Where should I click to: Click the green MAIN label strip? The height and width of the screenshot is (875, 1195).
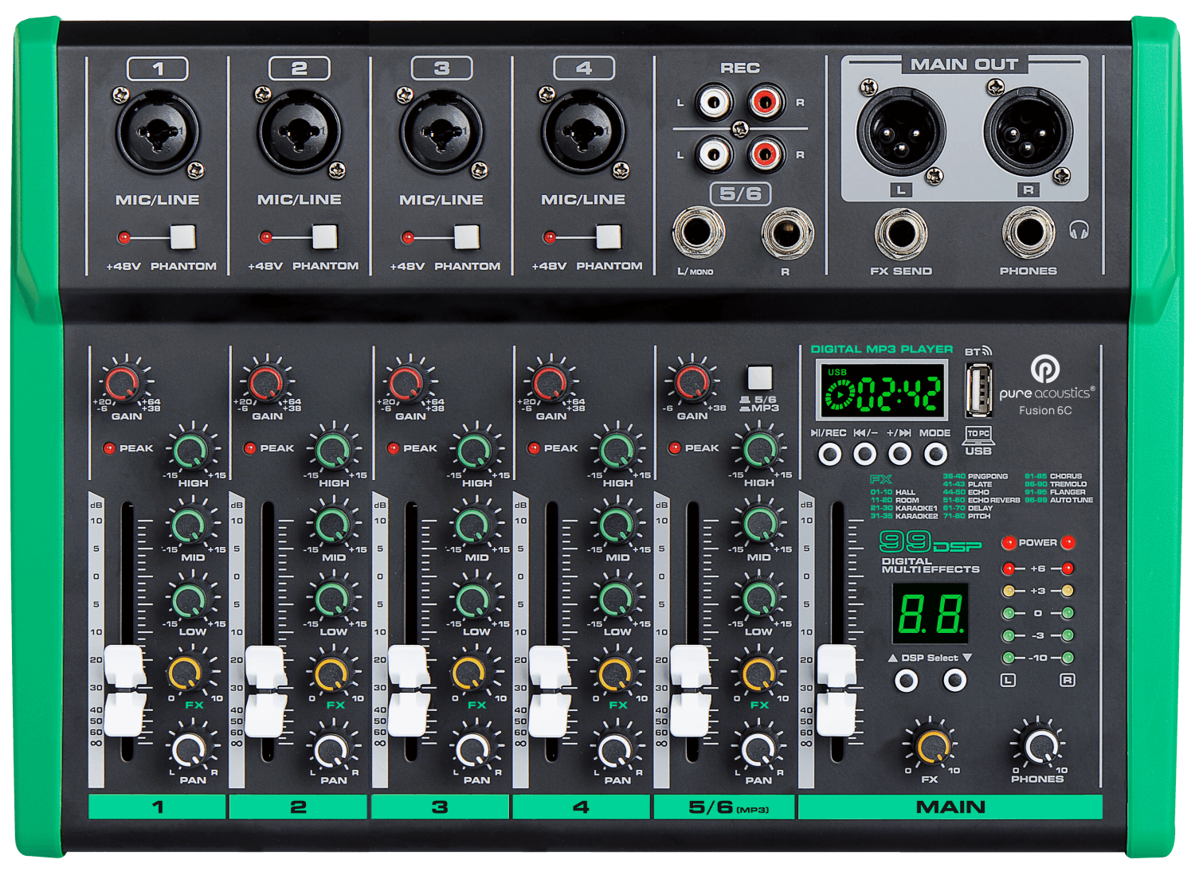click(x=950, y=807)
